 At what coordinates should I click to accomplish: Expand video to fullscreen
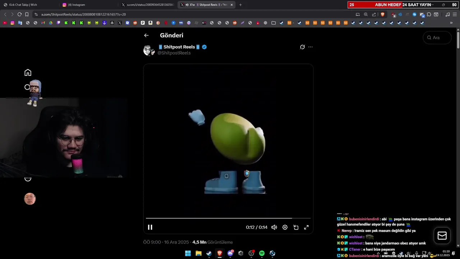(x=307, y=227)
